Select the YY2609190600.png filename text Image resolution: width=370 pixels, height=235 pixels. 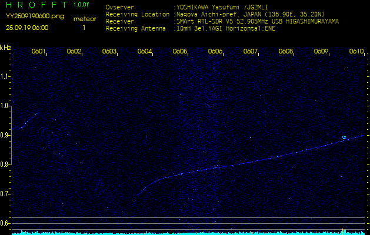point(35,16)
